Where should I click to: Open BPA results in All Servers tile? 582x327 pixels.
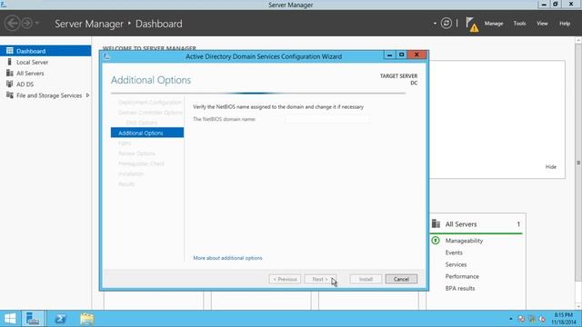pyautogui.click(x=460, y=288)
